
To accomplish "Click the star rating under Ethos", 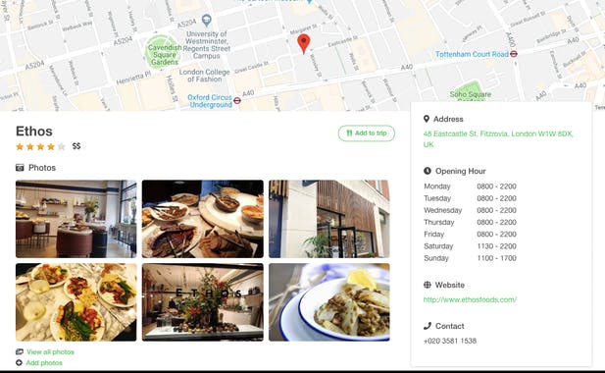I will tap(40, 146).
